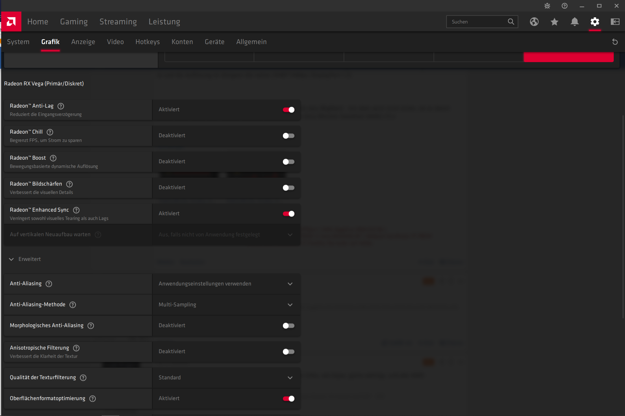Switch to the Anzeige tab
This screenshot has width=625, height=416.
[83, 42]
